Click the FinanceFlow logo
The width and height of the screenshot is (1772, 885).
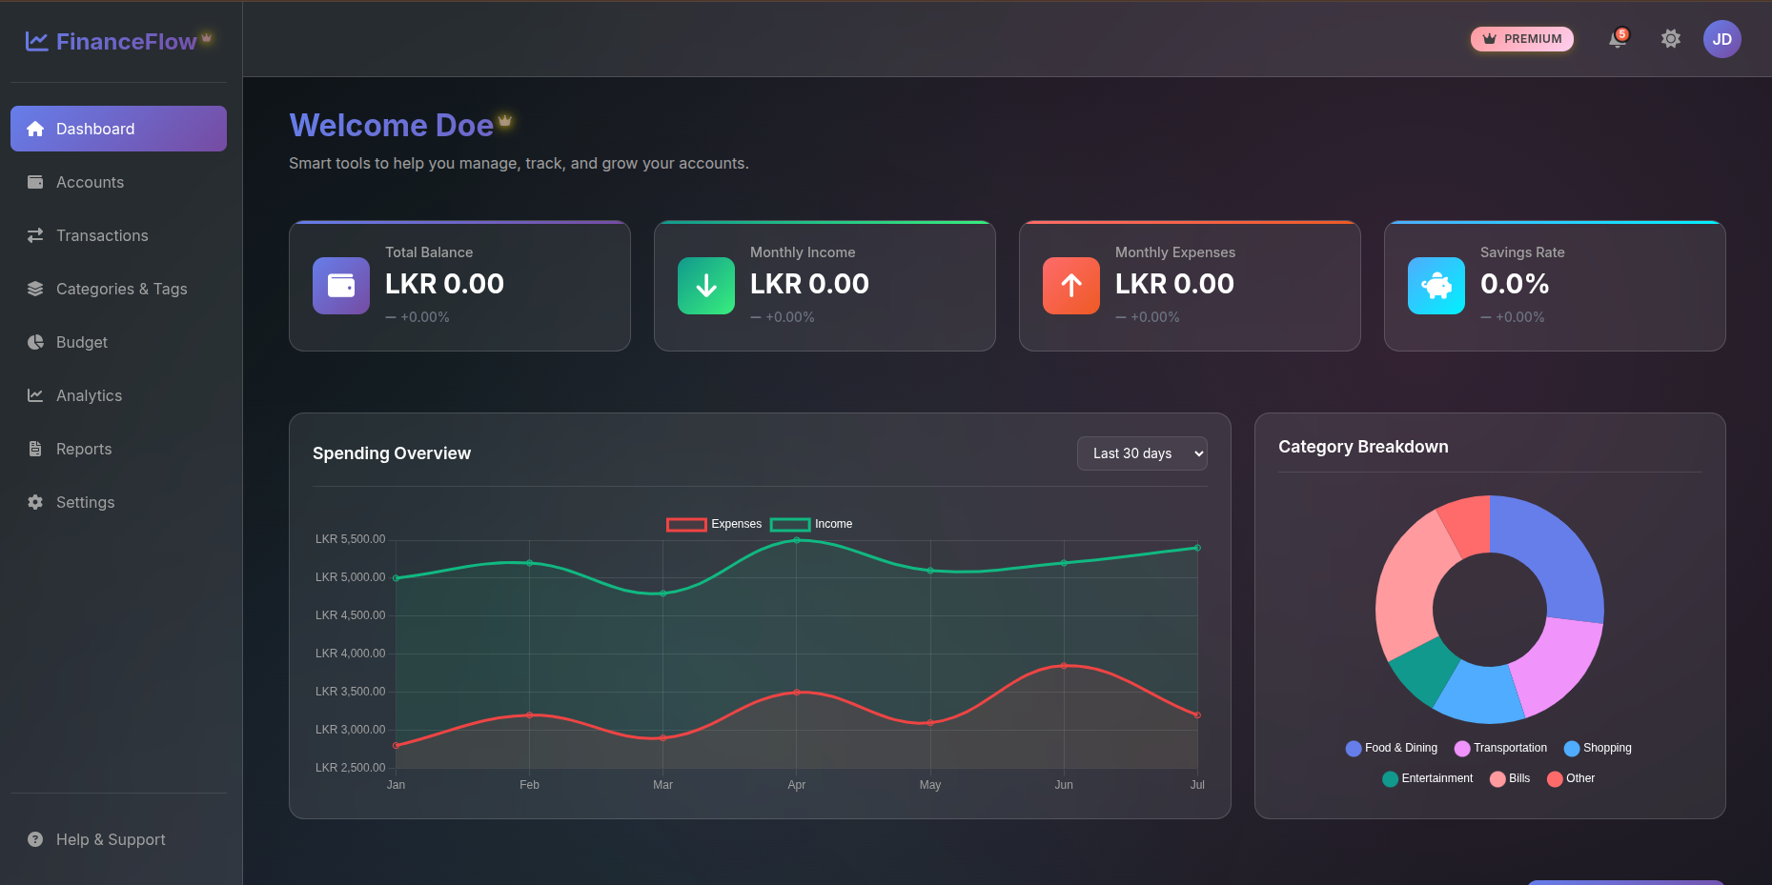[112, 41]
